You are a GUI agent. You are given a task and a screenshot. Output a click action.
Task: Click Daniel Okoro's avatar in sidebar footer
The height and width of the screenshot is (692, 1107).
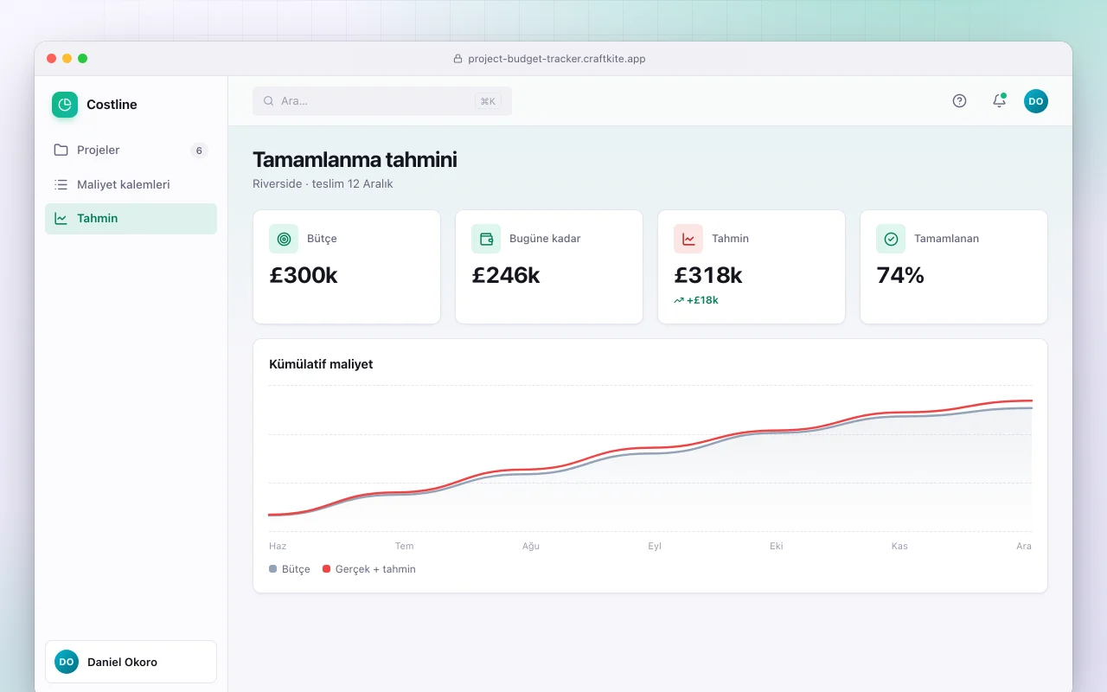(67, 662)
